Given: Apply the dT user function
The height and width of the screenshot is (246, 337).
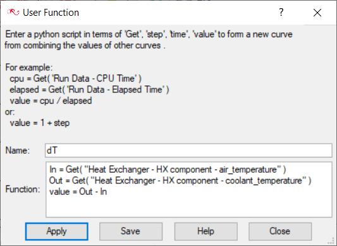Looking at the screenshot, I should tap(56, 231).
